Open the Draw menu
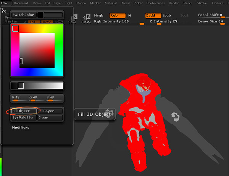The height and width of the screenshot is (176, 229). coord(37,3)
